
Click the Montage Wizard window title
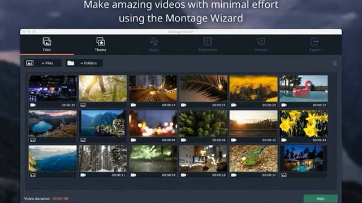181,32
